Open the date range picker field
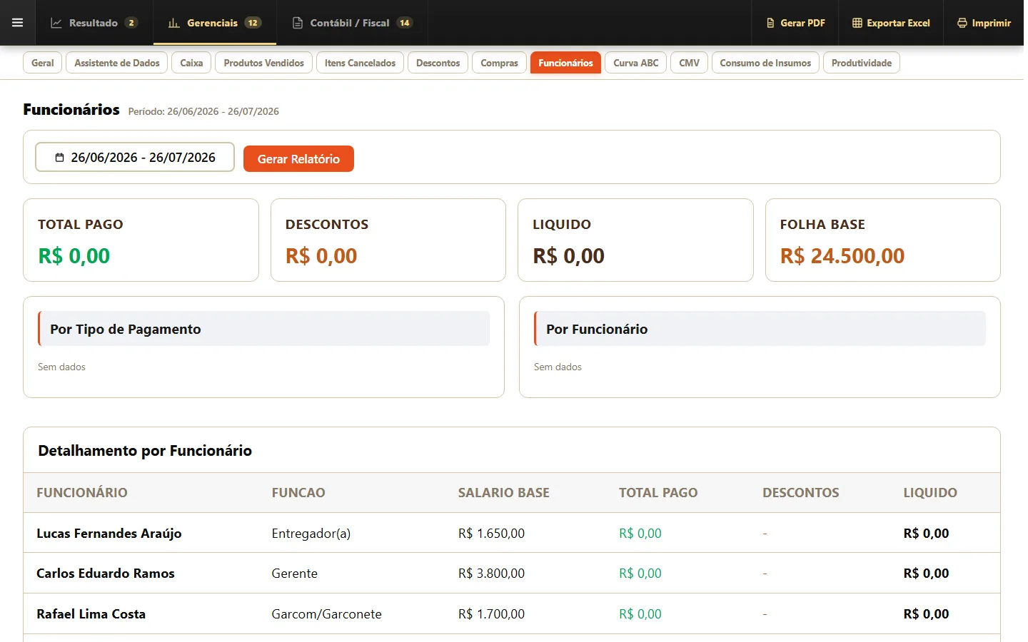 [135, 157]
